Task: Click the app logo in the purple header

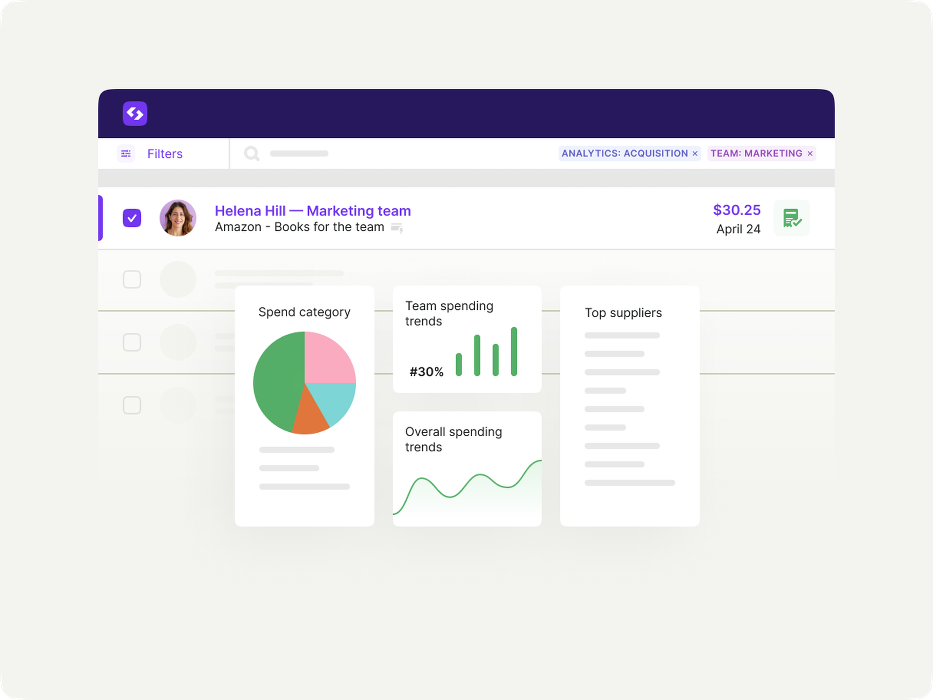Action: 135,114
